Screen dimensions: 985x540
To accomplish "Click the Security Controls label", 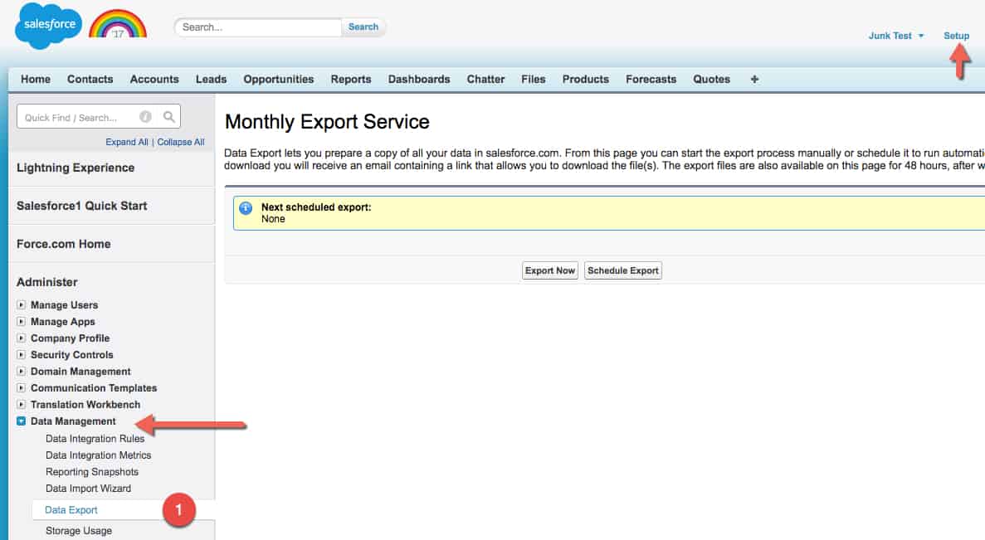I will click(x=71, y=355).
